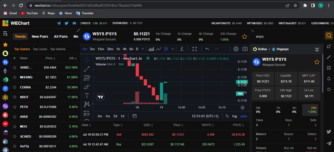
Task: Set chart range to 5d
Action: 115,116
